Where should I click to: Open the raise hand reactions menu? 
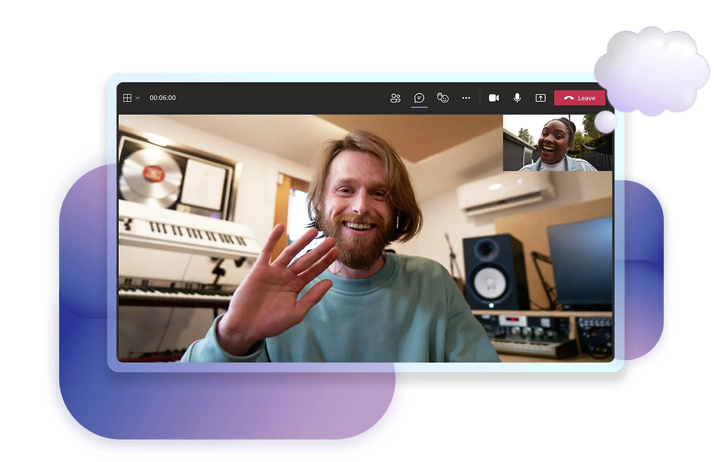442,98
